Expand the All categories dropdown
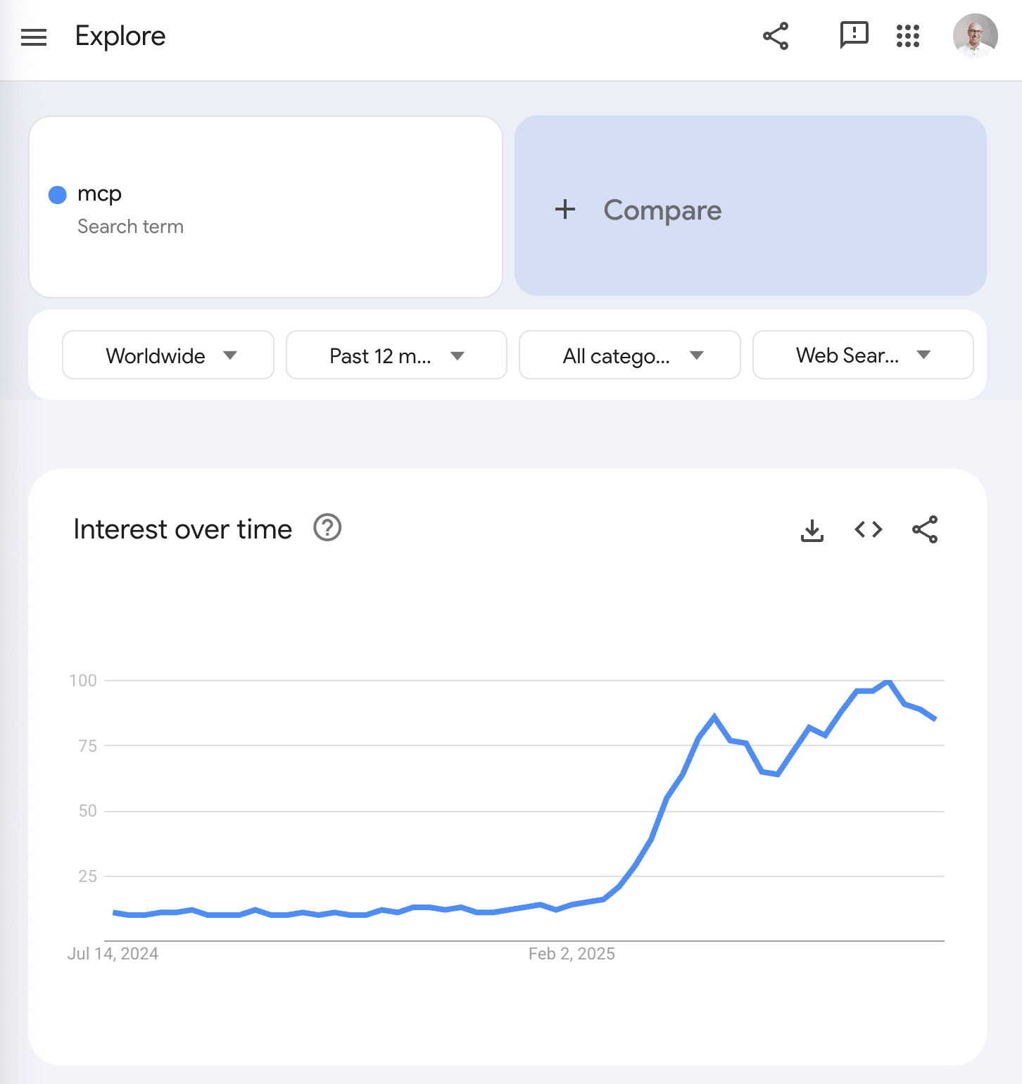 630,355
